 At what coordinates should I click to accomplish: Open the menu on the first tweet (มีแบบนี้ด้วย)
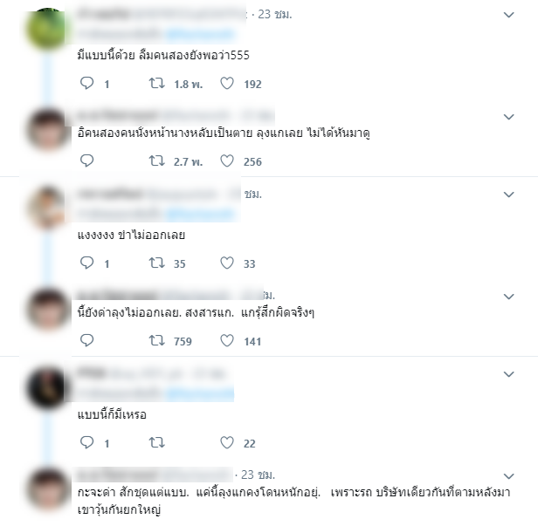pos(508,15)
